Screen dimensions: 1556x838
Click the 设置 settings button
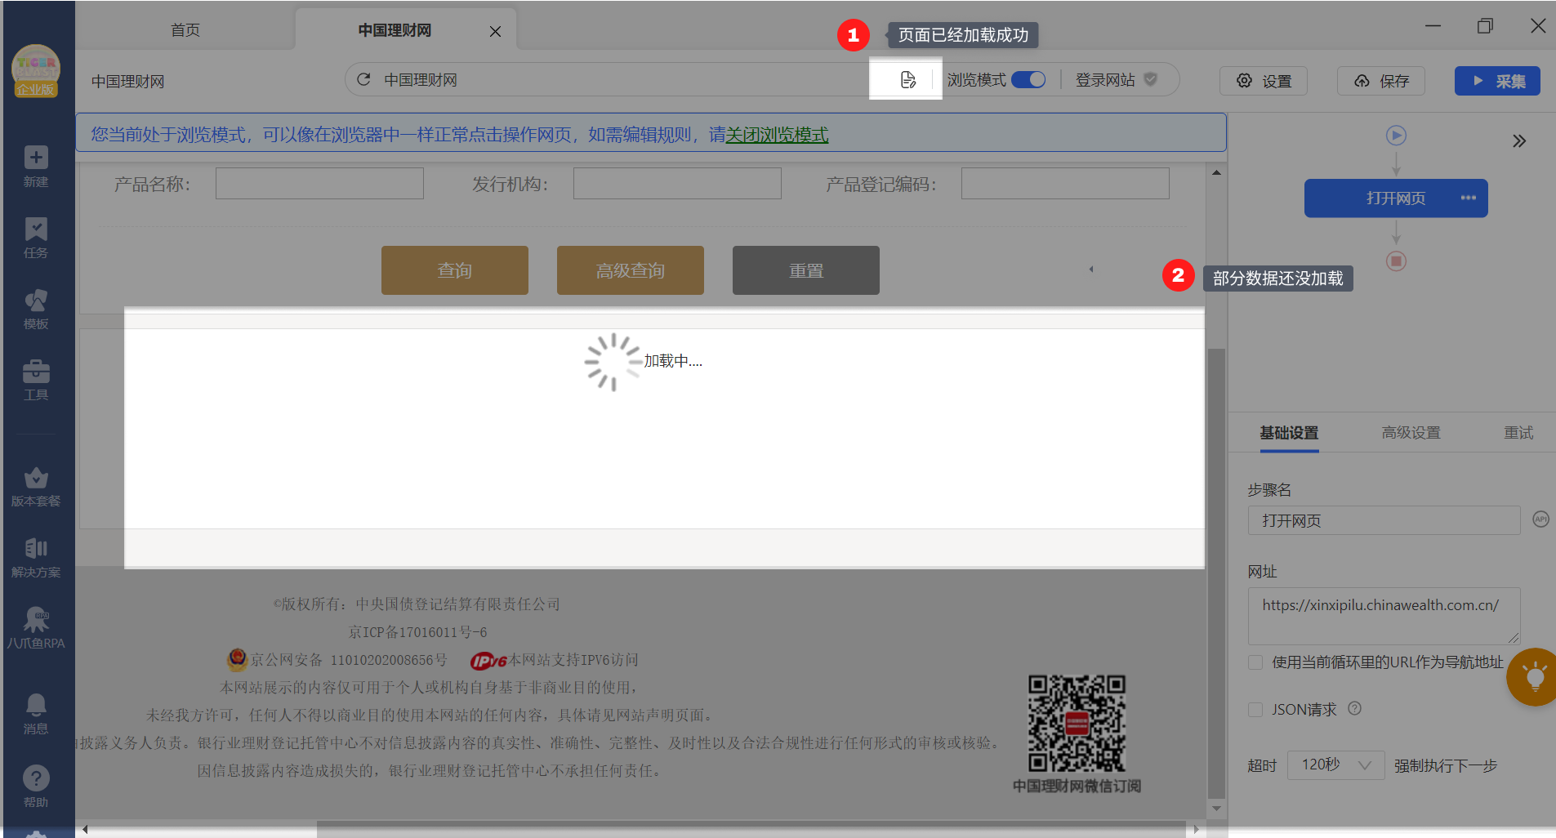point(1264,81)
